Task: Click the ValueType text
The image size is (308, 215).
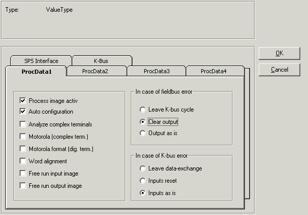Action: click(x=60, y=10)
